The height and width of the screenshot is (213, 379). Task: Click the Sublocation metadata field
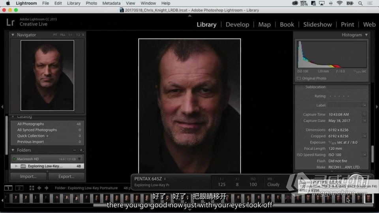[347, 87]
